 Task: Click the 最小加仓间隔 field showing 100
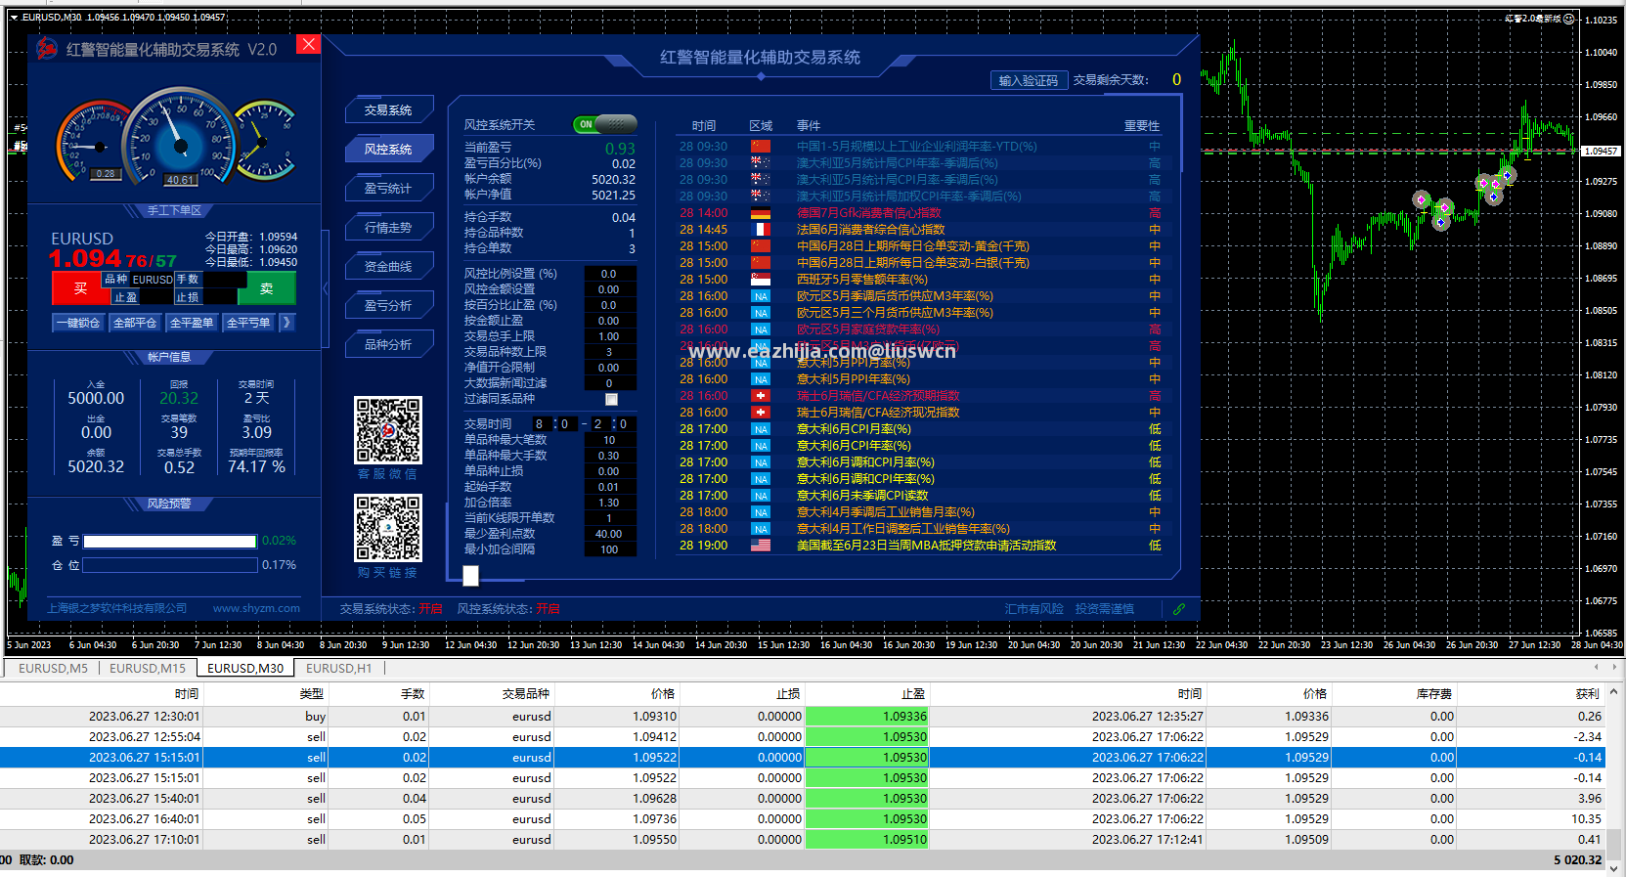[609, 549]
